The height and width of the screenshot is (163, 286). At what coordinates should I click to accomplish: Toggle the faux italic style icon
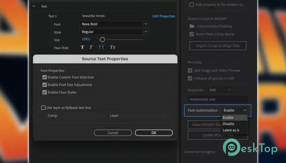coord(91,47)
